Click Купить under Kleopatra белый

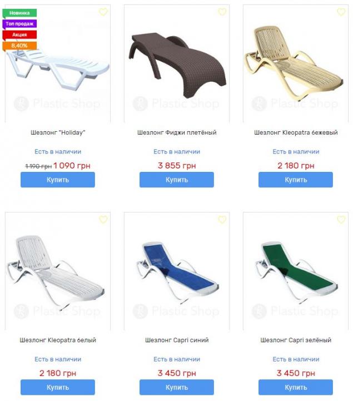pos(58,387)
